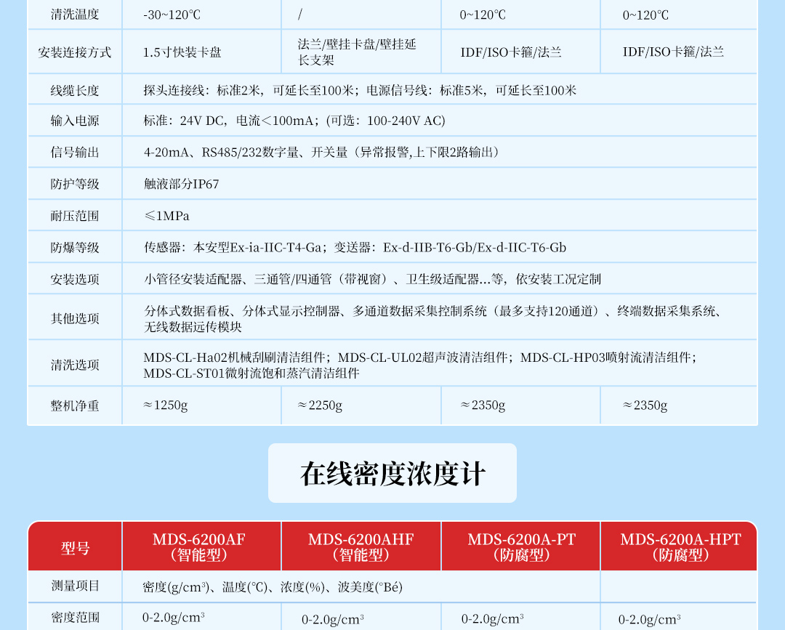Image resolution: width=785 pixels, height=630 pixels.
Task: Click the MDS-6200A-HPT (防腐型) column header
Action: (680, 546)
